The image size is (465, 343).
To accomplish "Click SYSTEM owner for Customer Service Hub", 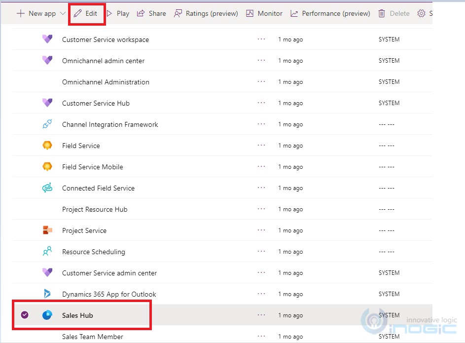I will 389,103.
